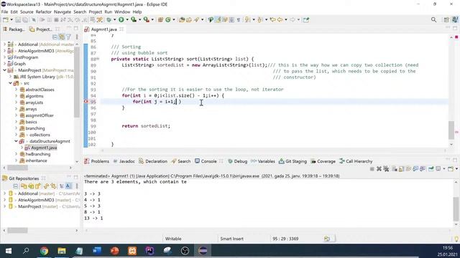460x258 pixels.
Task: Switch to the Problems tab
Action: click(96, 161)
